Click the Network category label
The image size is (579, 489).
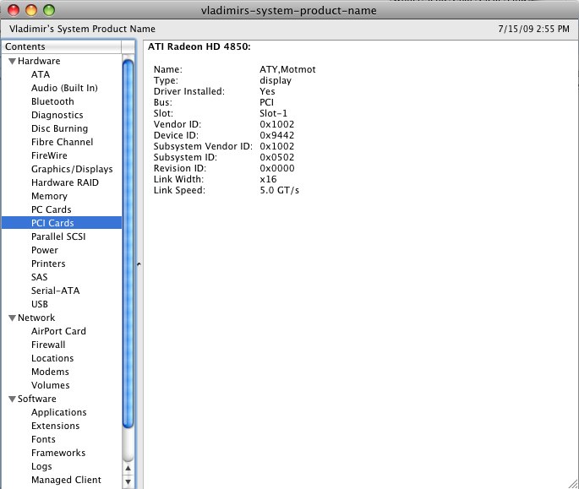[x=36, y=318]
